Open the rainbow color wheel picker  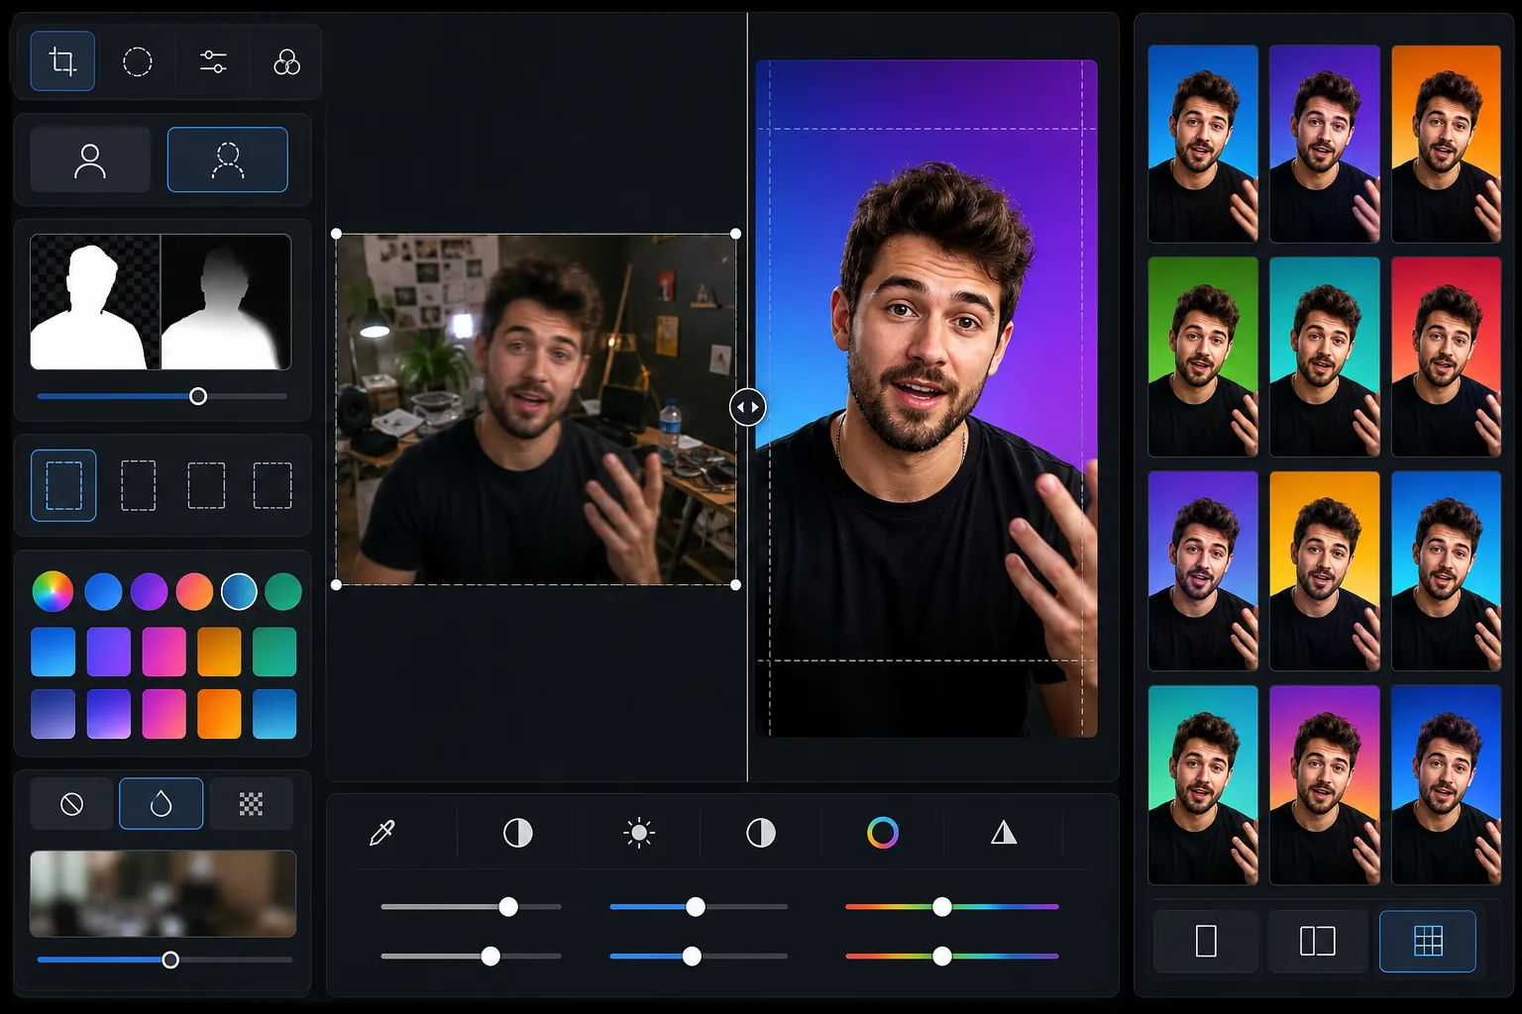coord(53,591)
